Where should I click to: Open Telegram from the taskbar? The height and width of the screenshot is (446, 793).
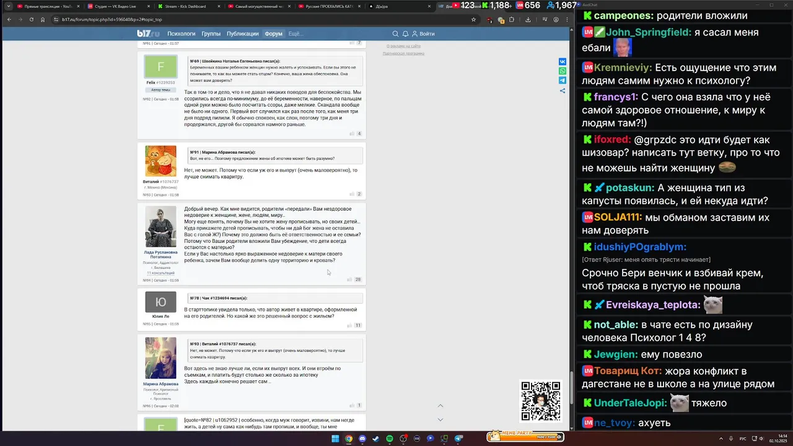(458, 439)
